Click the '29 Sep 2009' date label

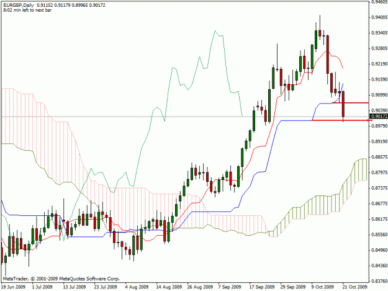pos(293,287)
